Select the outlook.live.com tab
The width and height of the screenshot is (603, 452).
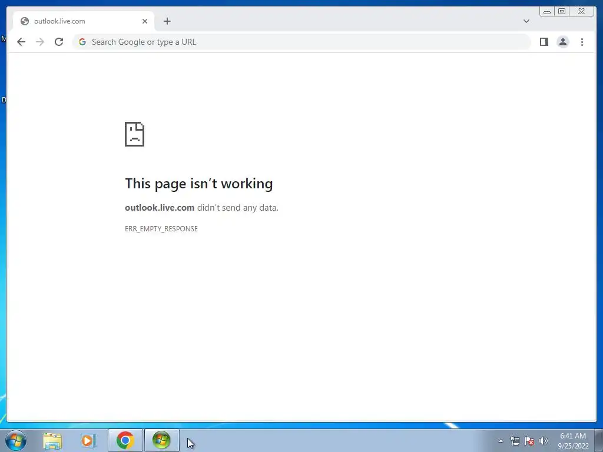pos(84,21)
